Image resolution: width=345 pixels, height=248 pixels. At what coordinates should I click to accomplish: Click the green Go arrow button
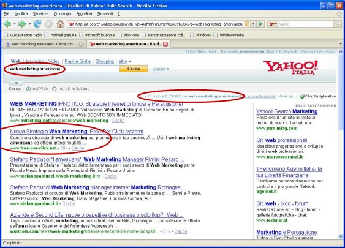pyautogui.click(x=261, y=24)
